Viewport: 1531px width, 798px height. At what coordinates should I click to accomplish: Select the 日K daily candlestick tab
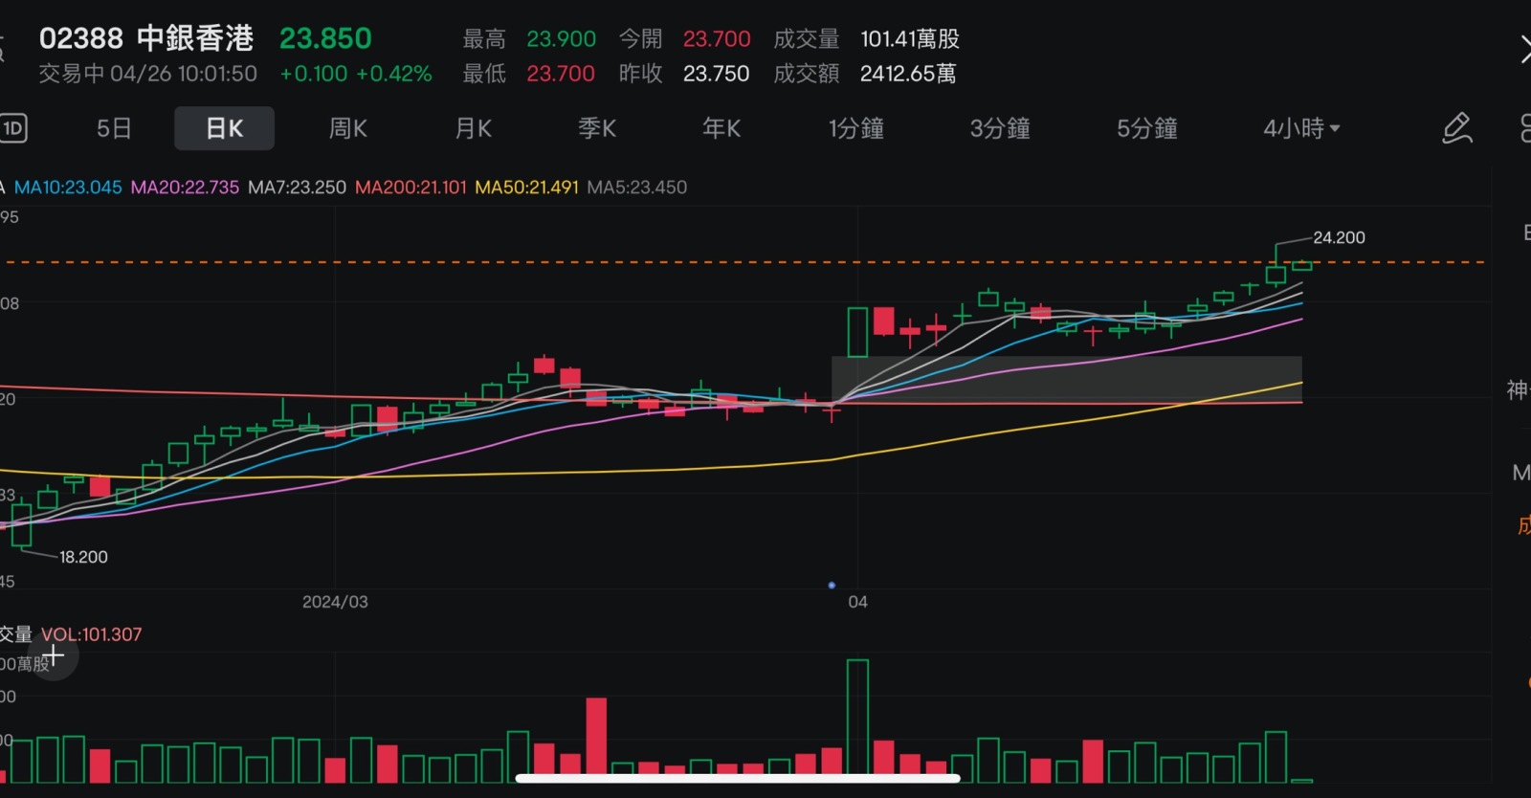pos(224,128)
